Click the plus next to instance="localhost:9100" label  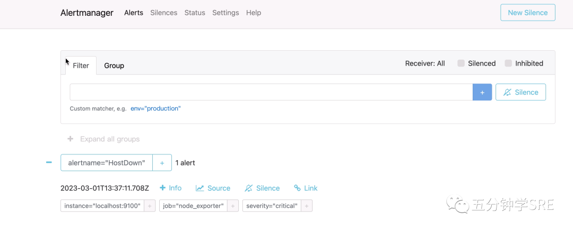tap(150, 206)
